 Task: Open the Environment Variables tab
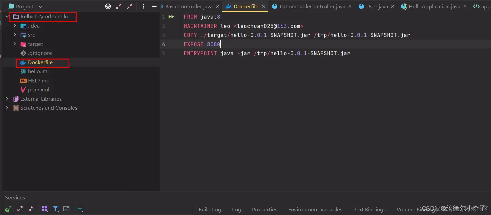[x=315, y=209]
